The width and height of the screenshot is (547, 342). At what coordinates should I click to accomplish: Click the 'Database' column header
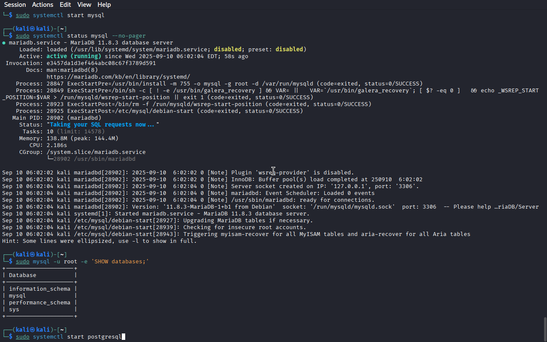click(23, 275)
